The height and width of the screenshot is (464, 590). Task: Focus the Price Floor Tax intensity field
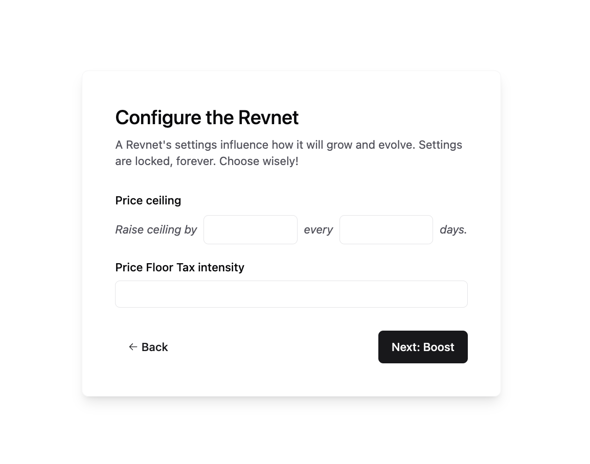[291, 294]
